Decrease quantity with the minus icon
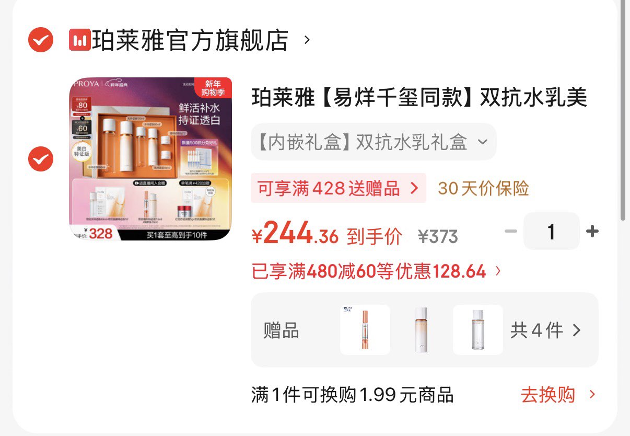630x436 pixels. pos(511,232)
